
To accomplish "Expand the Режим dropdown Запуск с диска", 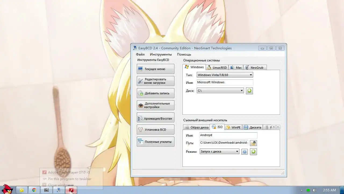I will click(x=219, y=152).
